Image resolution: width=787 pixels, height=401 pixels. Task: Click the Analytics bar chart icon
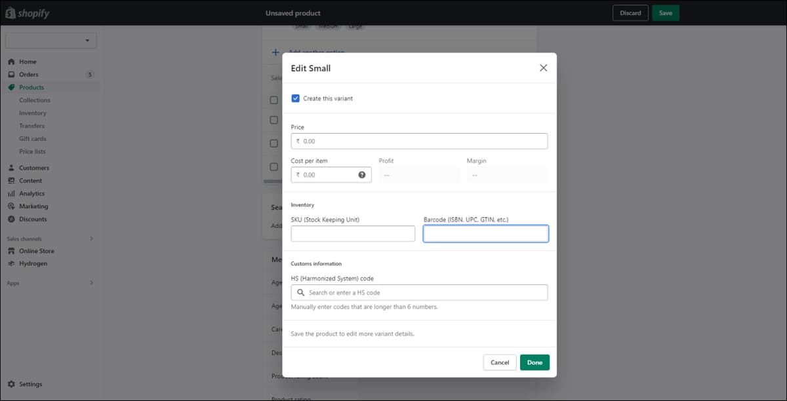pyautogui.click(x=11, y=193)
